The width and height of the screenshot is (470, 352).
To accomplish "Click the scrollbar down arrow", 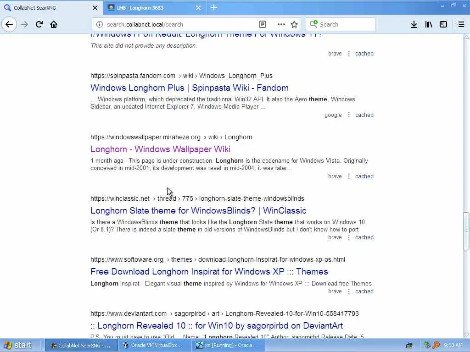I will point(466,335).
